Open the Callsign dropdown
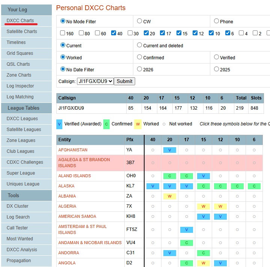This screenshot has height=267, width=270. (95, 81)
